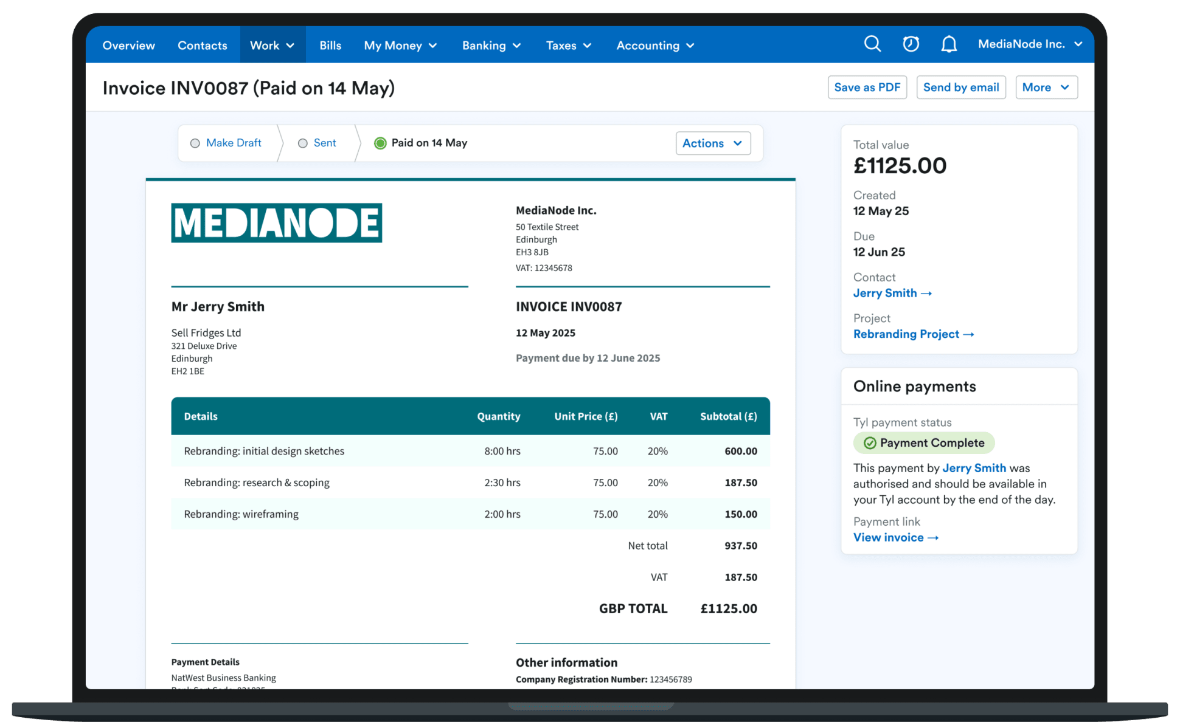Click the arrow beside View invoice
The image size is (1180, 722).
[933, 538]
